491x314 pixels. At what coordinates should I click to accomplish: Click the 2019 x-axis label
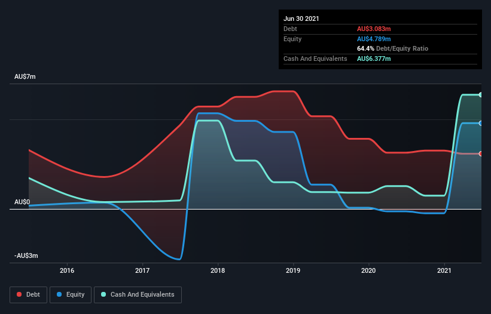click(293, 270)
